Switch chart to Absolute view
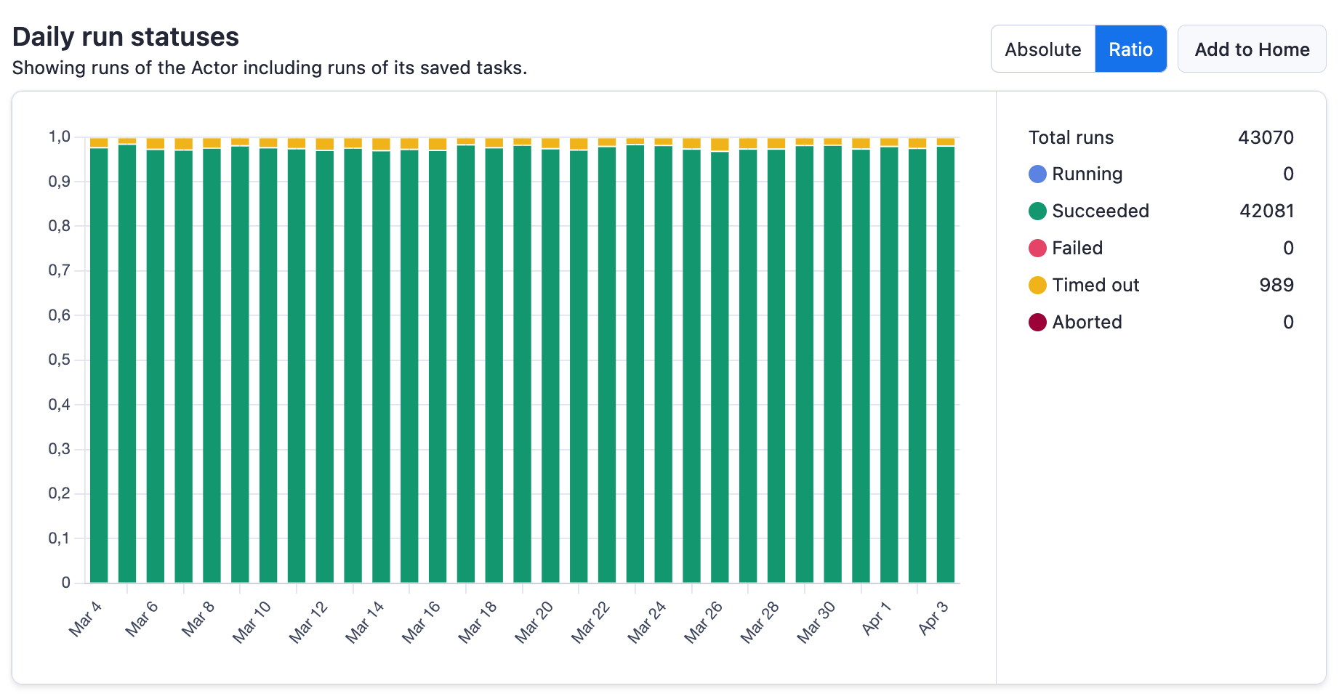The image size is (1339, 699). tap(1042, 49)
